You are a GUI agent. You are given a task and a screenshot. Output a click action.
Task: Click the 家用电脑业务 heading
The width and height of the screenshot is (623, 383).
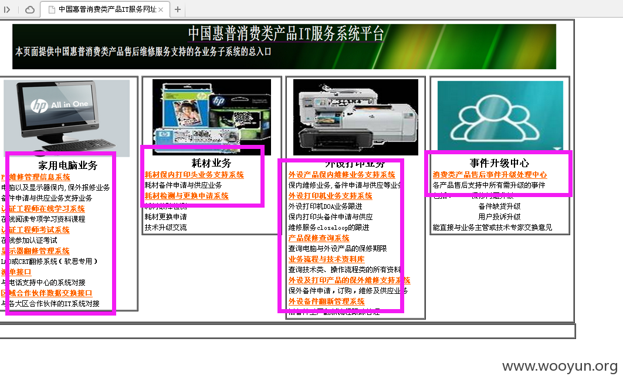pyautogui.click(x=68, y=165)
